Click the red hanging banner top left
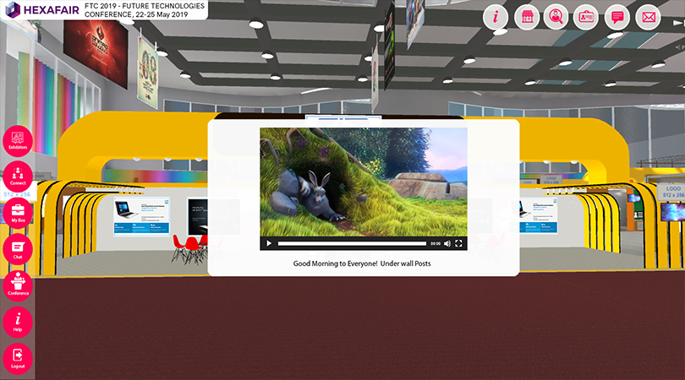 coord(96,53)
